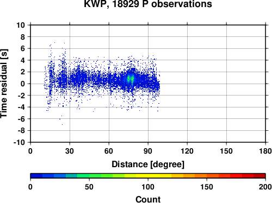Click the x-axis tick label 90
The image size is (272, 203).
point(148,151)
